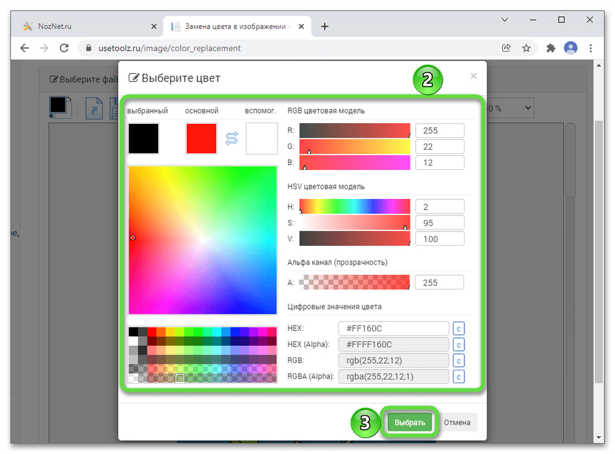Click the G value field showing 22
The image size is (615, 454).
pos(440,147)
